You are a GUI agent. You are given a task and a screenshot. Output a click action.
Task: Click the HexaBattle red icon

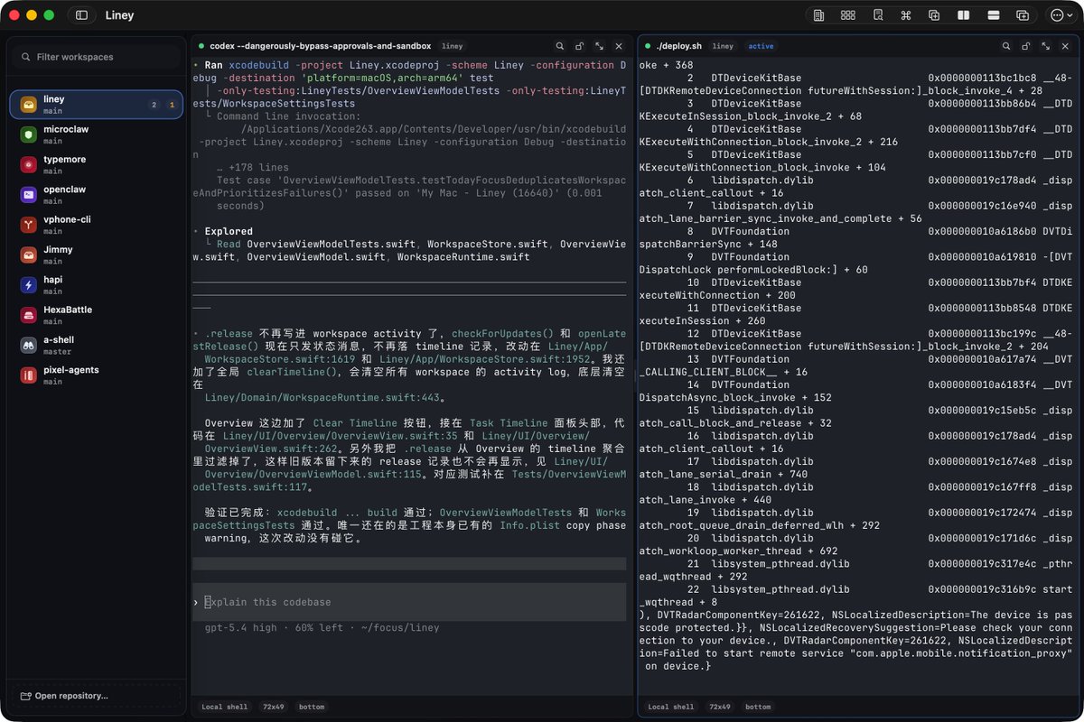pos(29,315)
